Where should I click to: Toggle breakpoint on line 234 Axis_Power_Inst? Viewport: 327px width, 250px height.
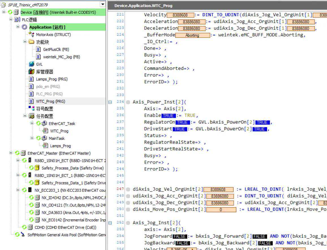pyautogui.click(x=128, y=102)
